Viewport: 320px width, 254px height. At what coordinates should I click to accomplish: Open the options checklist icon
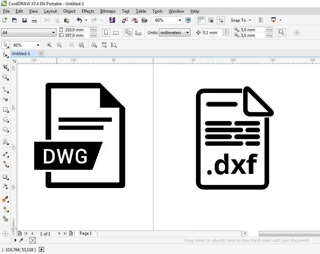pyautogui.click(x=261, y=20)
